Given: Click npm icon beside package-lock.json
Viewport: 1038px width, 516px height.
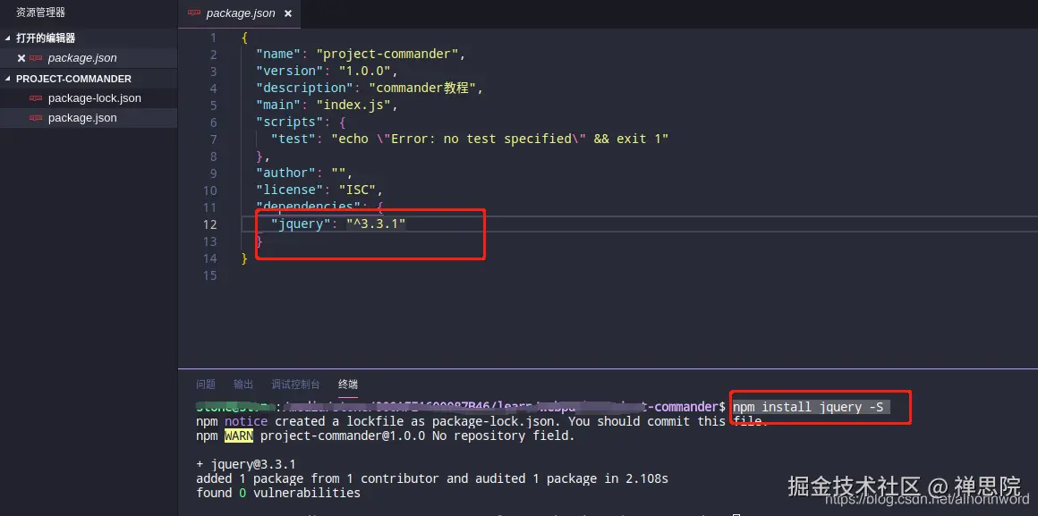Looking at the screenshot, I should coord(36,98).
